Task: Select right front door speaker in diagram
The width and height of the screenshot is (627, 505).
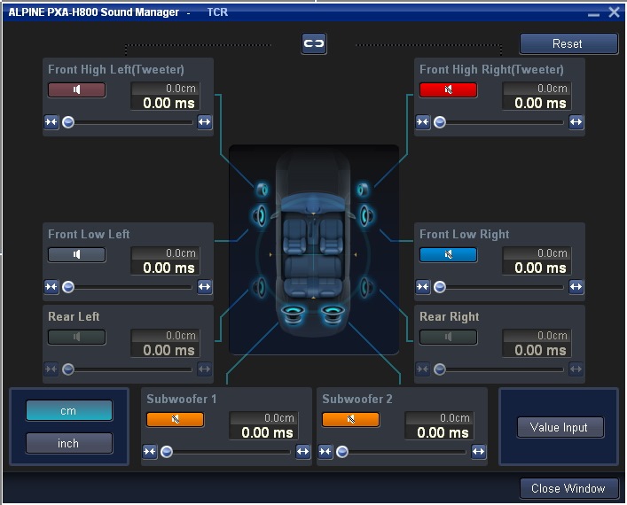Action: [366, 216]
